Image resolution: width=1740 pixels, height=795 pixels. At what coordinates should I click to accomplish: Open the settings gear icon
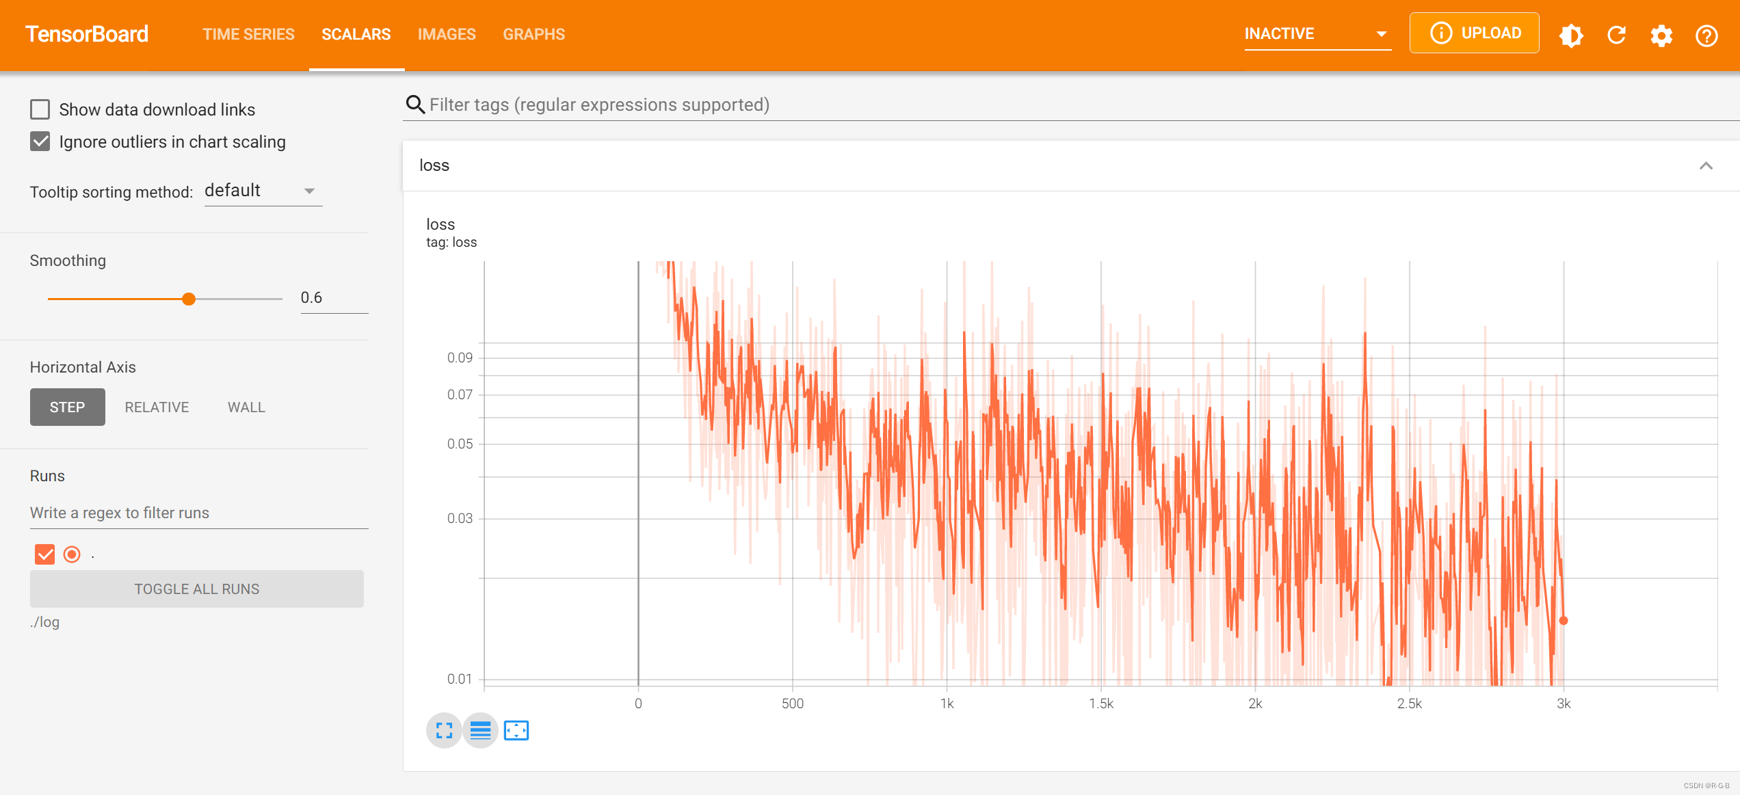pos(1661,35)
